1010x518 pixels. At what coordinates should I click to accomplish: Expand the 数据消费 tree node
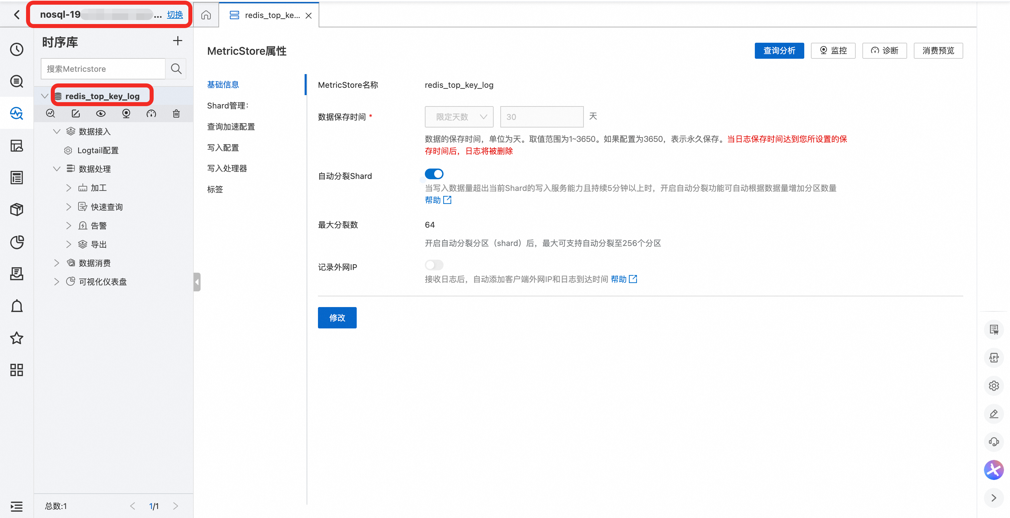57,263
